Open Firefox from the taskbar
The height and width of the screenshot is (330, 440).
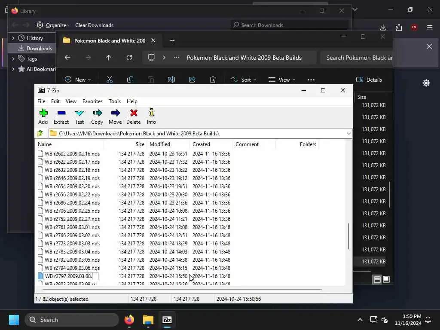click(129, 320)
